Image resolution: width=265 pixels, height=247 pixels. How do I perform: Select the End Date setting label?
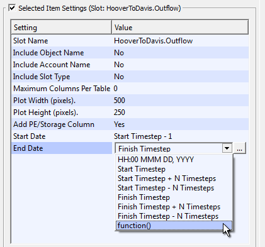click(62, 148)
